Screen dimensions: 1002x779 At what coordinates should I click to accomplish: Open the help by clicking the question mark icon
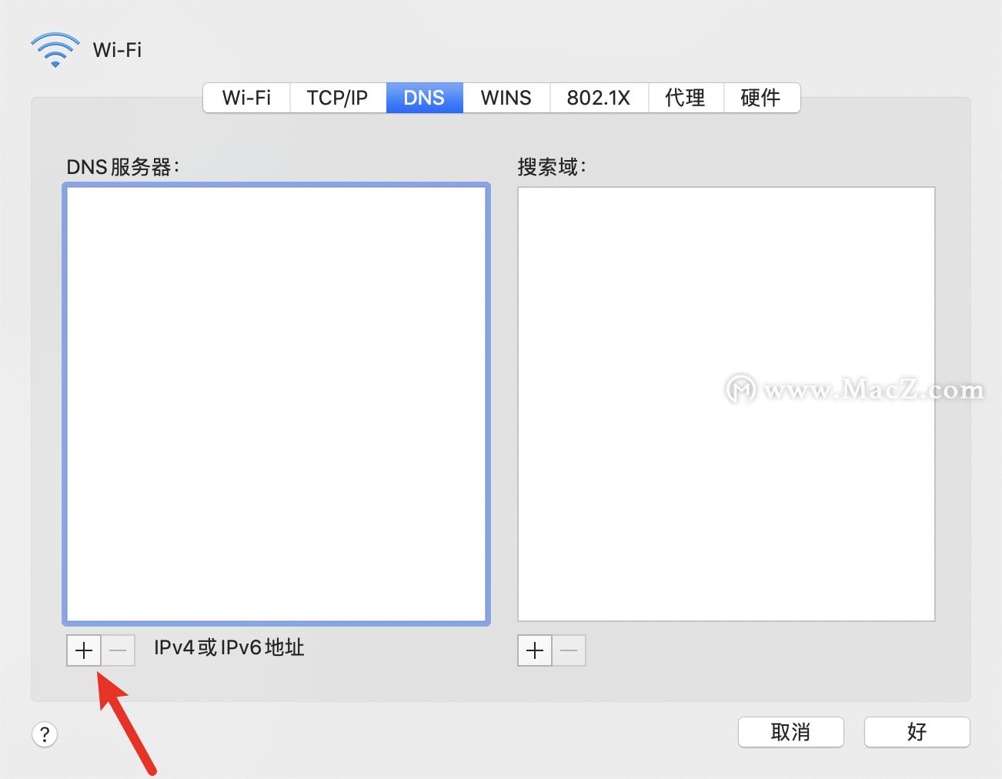tap(45, 734)
